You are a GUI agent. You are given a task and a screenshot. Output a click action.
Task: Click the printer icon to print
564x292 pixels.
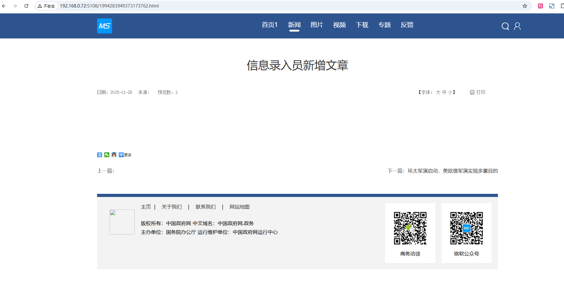pyautogui.click(x=472, y=92)
